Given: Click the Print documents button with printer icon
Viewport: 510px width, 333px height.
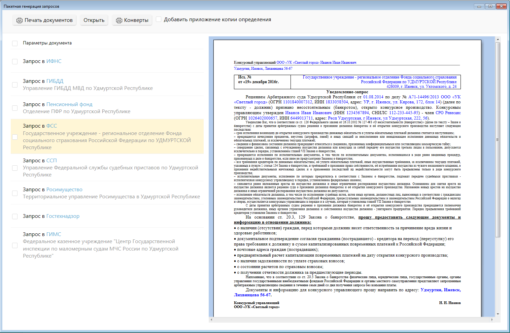Looking at the screenshot, I should pos(44,20).
